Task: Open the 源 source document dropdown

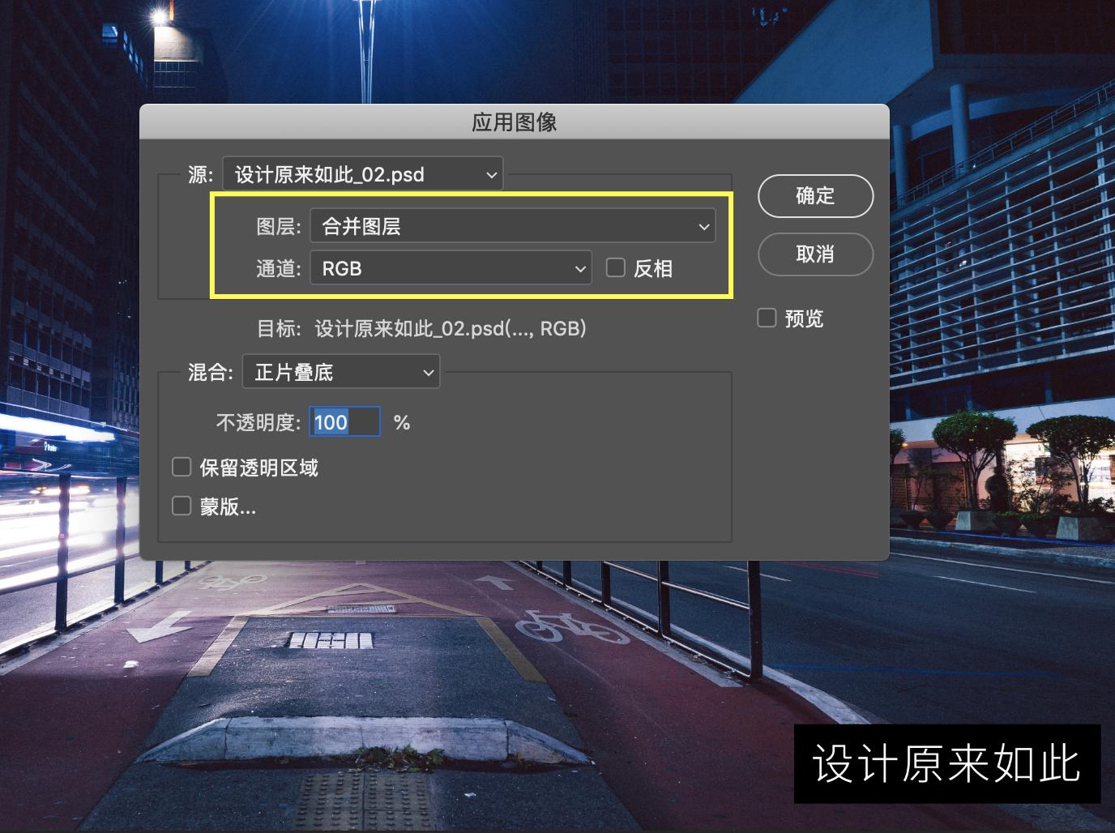Action: pos(363,173)
